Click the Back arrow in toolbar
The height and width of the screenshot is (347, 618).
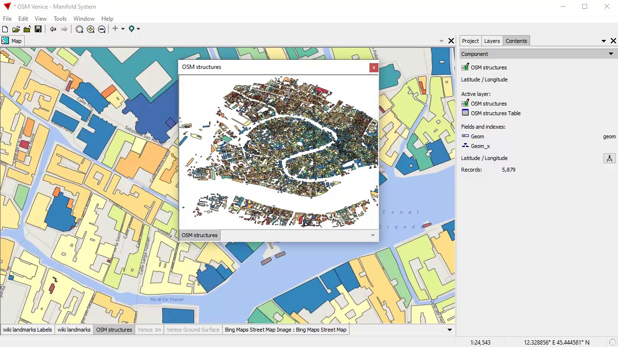pos(53,29)
